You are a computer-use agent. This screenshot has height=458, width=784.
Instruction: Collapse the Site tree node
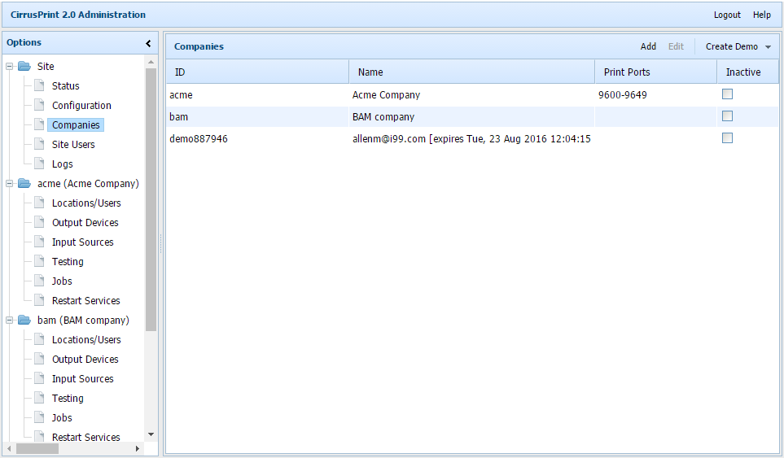click(x=10, y=67)
